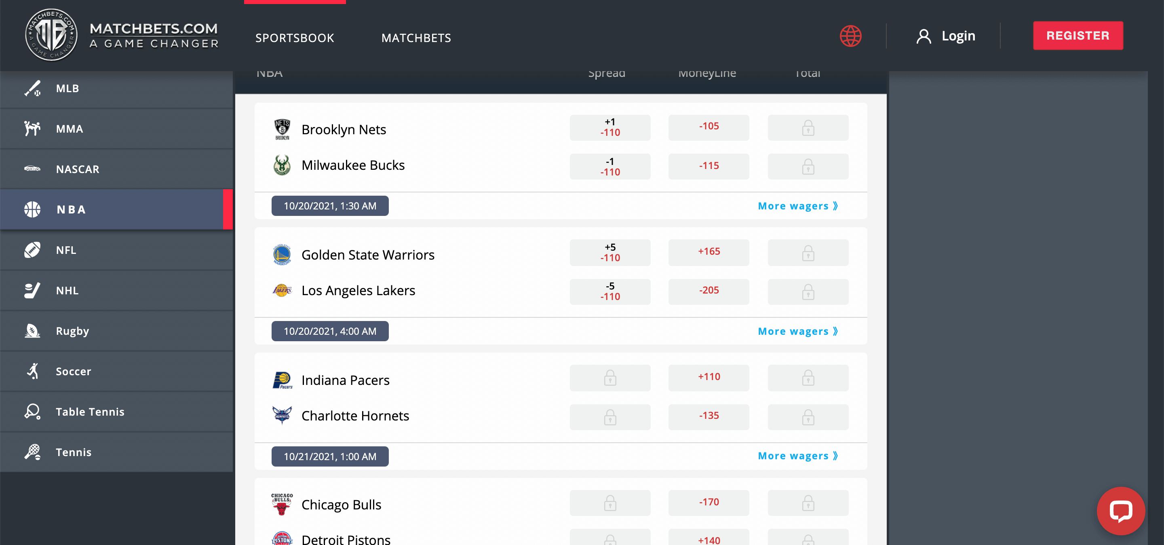Screen dimensions: 1164x545
Task: Open the SPORTSBOOK menu item
Action: pos(295,38)
